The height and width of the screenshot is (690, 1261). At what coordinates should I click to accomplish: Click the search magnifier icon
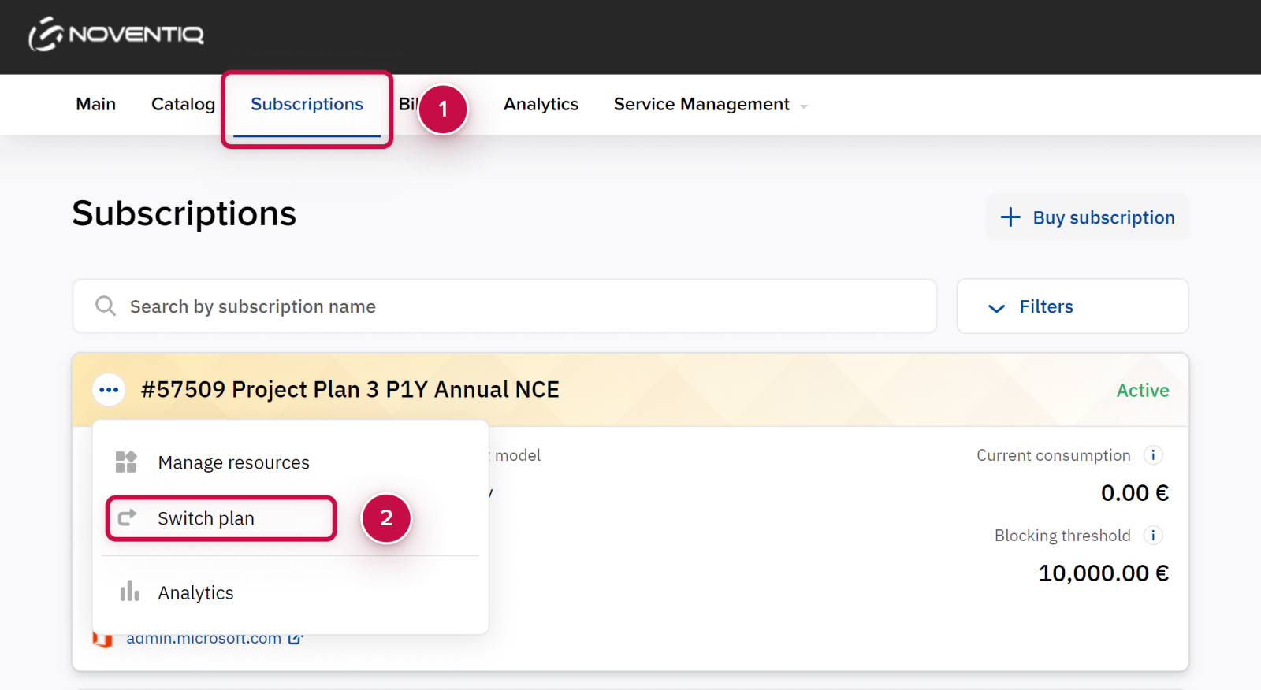(x=106, y=306)
